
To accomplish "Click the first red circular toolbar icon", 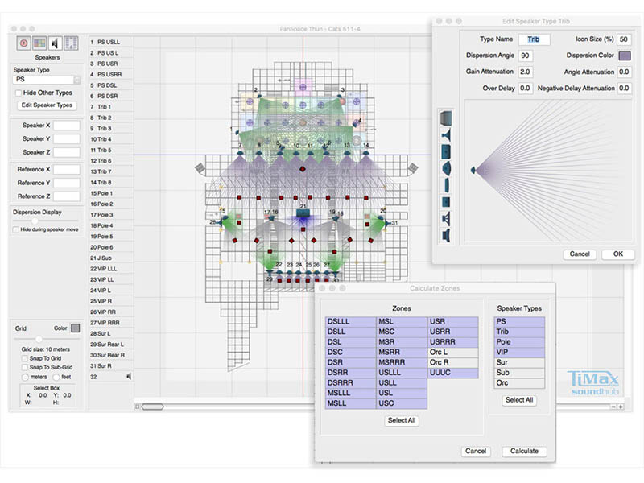I will point(23,43).
